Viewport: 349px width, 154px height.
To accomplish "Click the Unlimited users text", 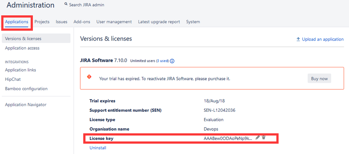I will point(143,61).
